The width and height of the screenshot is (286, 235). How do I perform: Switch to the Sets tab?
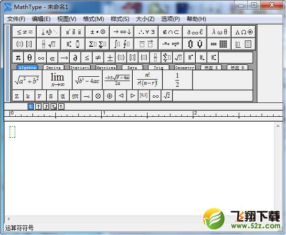[132, 68]
